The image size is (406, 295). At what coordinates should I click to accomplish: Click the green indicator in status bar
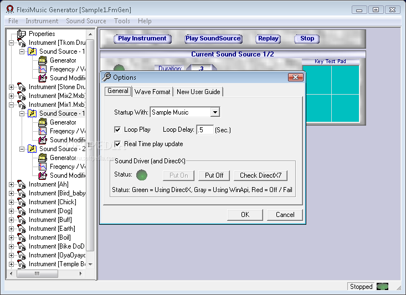click(x=382, y=287)
